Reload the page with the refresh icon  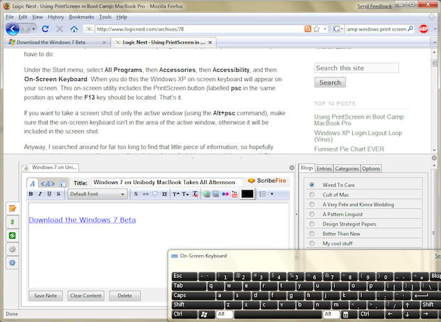tap(45, 29)
